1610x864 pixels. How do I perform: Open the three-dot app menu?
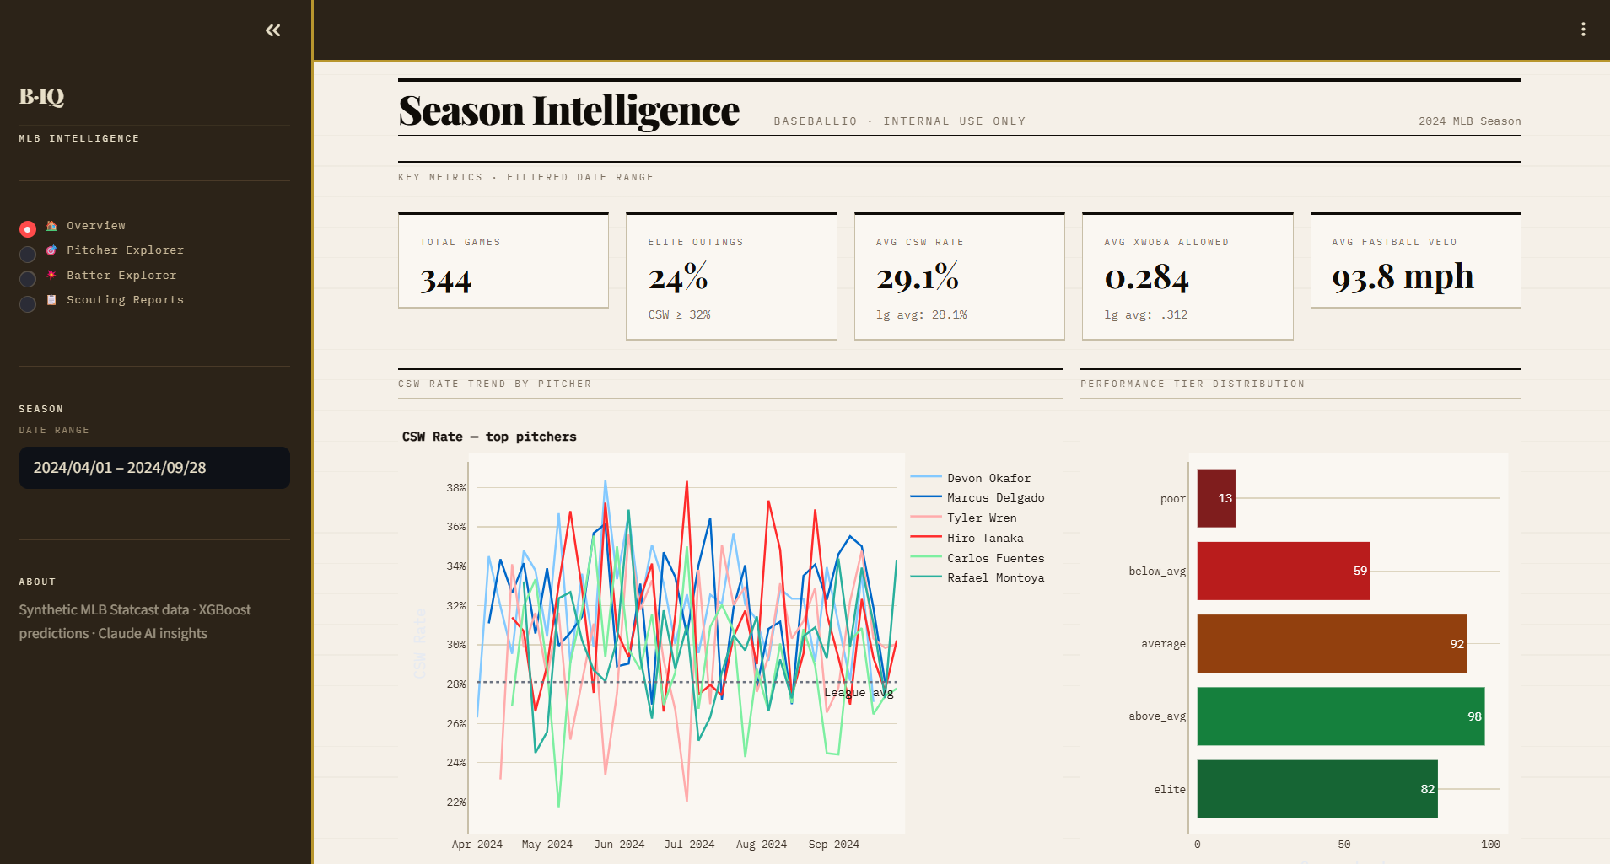[x=1583, y=30]
